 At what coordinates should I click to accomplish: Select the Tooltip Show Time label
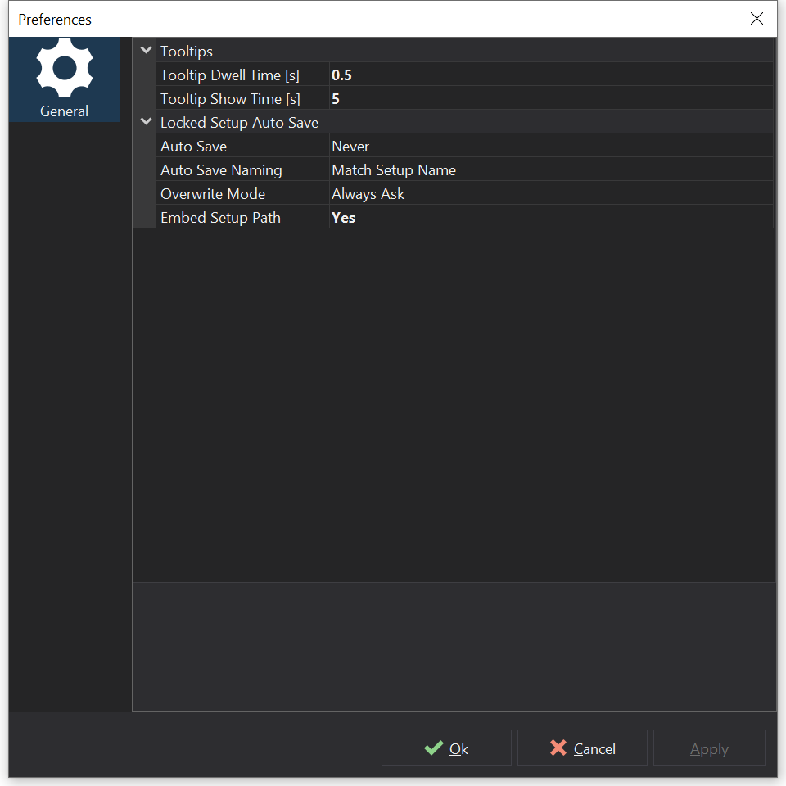[230, 99]
